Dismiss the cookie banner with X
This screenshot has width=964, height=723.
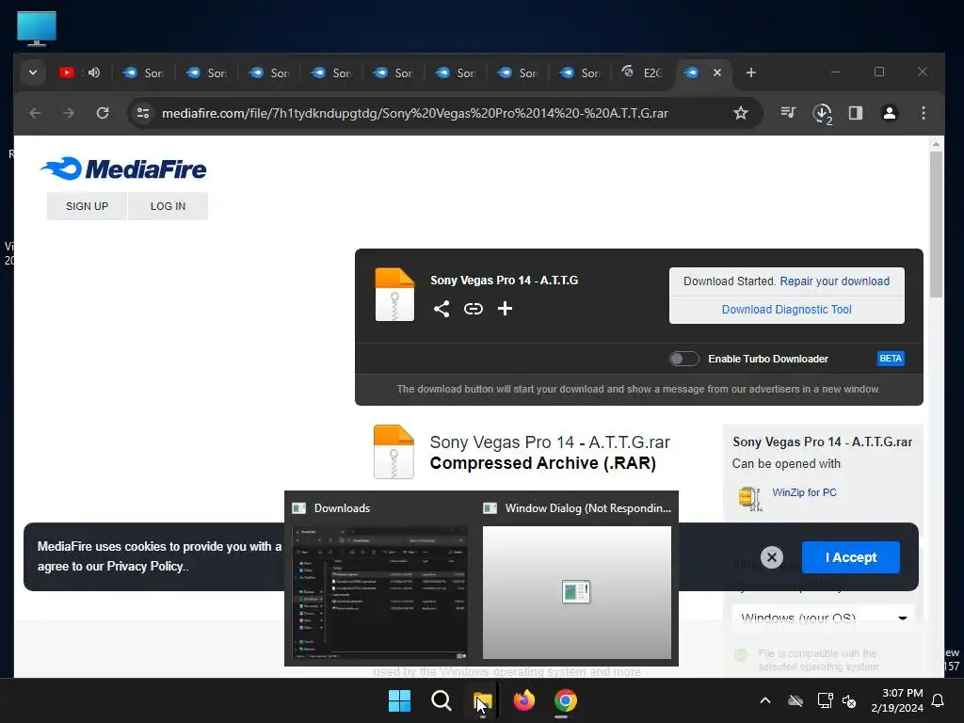772,557
